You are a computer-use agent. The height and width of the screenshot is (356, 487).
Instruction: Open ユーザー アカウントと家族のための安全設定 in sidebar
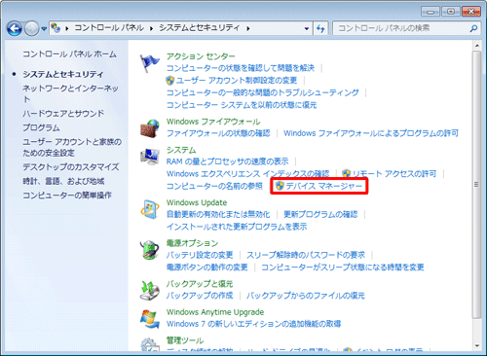[72, 147]
